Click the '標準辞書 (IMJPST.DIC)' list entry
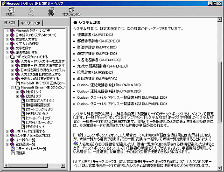224x172 pixels. (x=95, y=35)
